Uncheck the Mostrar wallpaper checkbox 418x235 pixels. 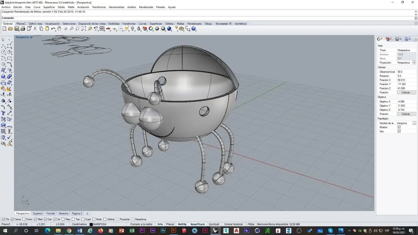(x=399, y=127)
